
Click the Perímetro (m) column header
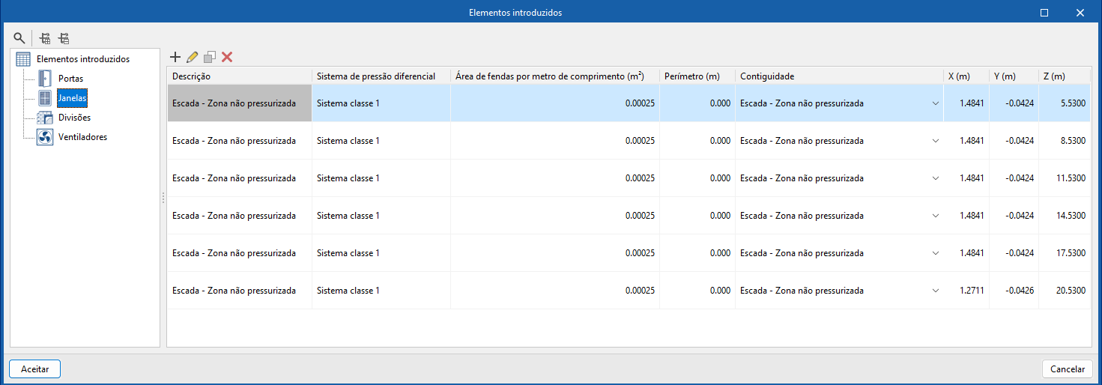coord(697,76)
